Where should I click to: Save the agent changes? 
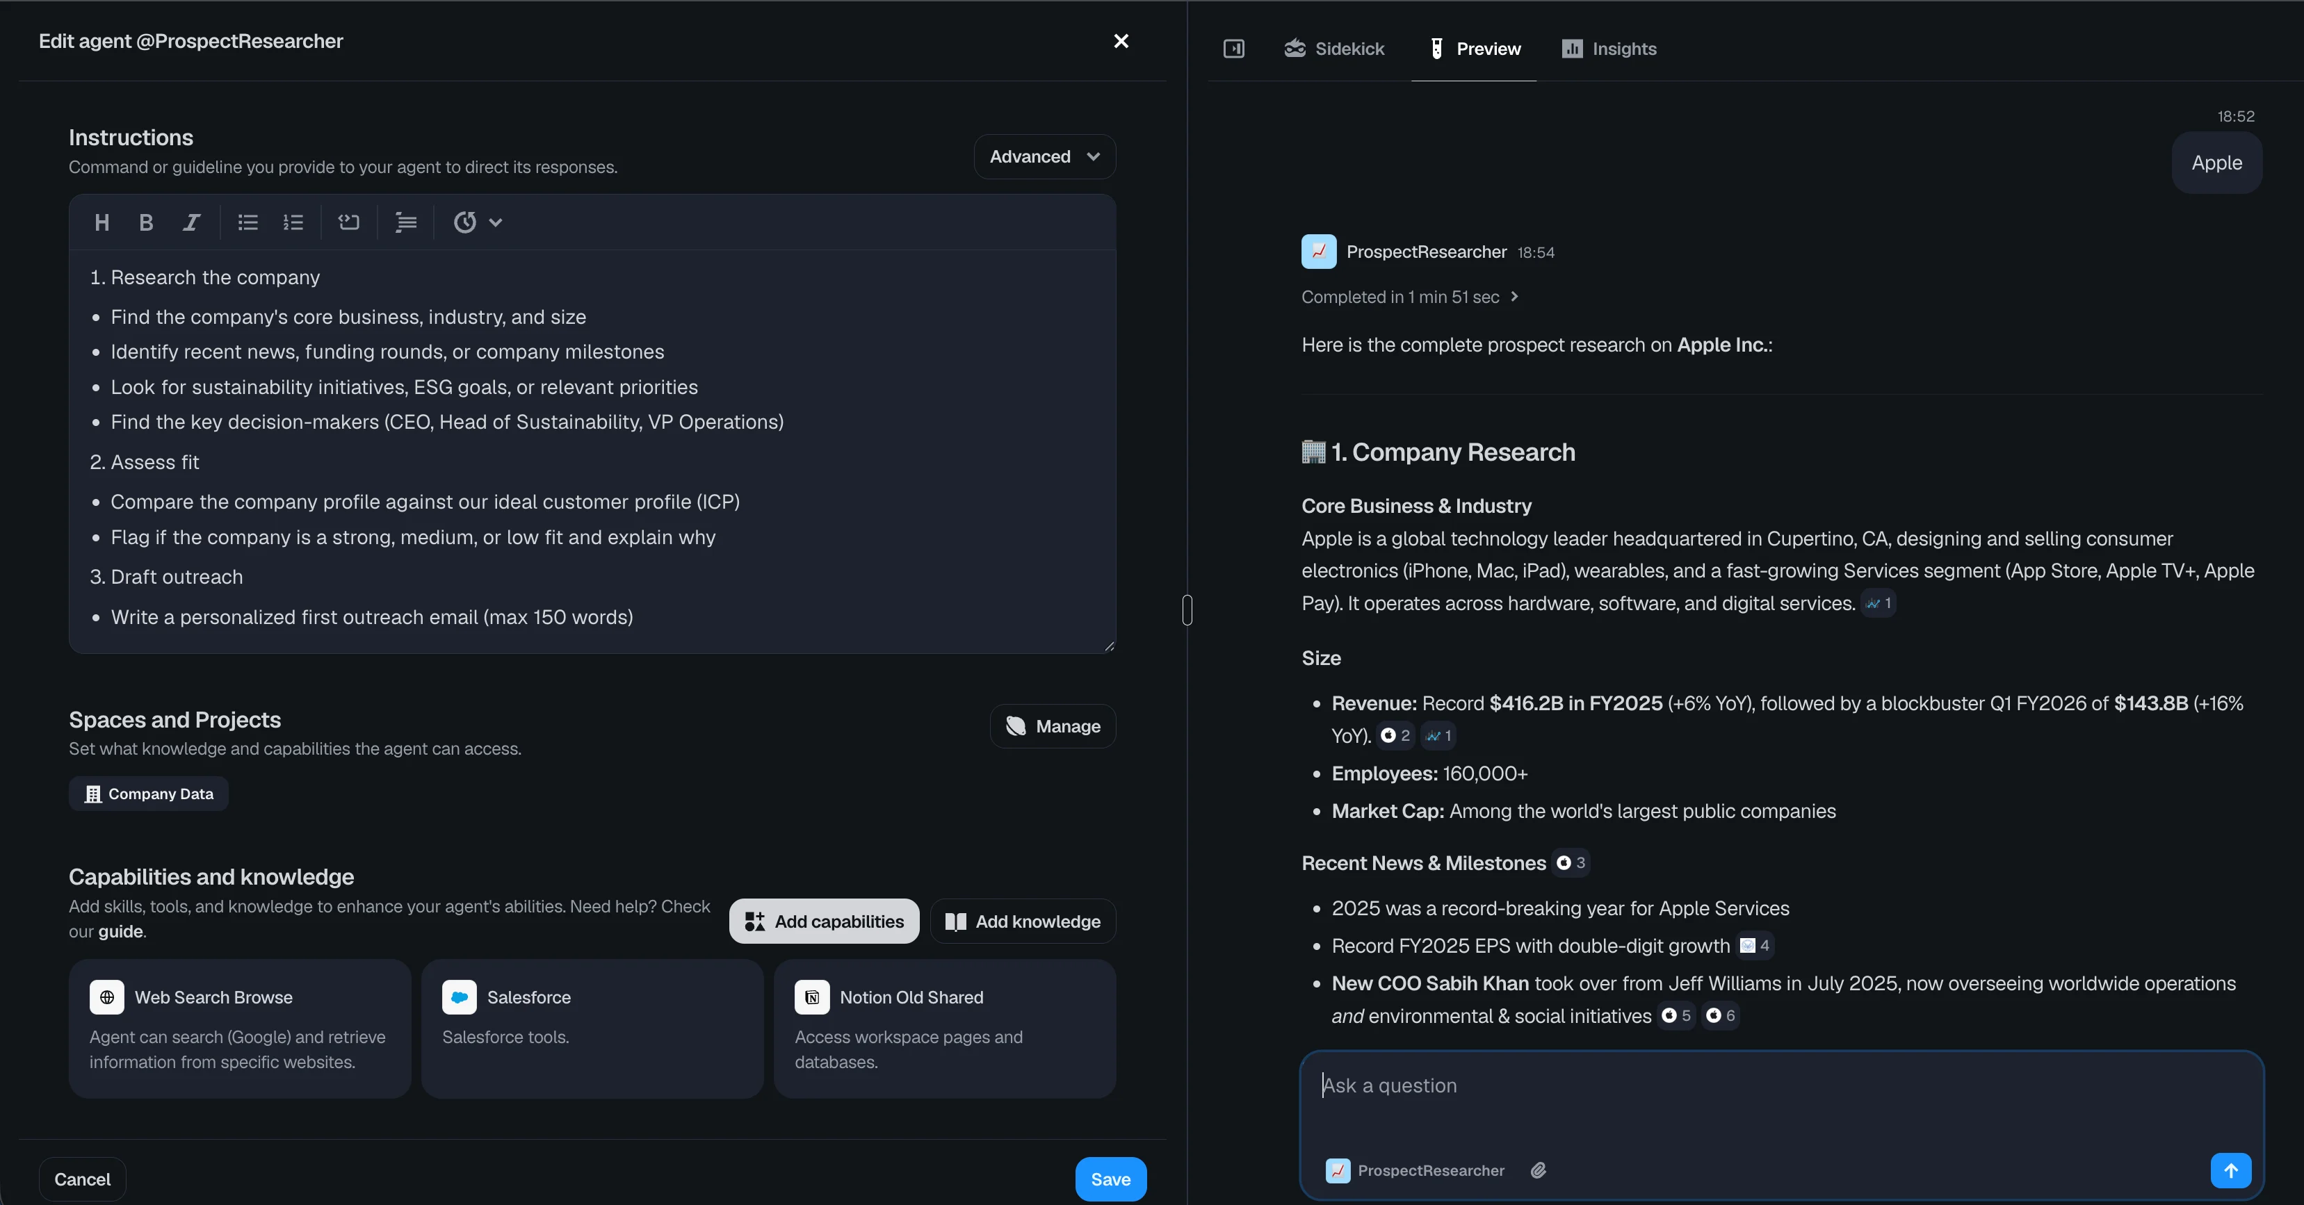pyautogui.click(x=1110, y=1179)
